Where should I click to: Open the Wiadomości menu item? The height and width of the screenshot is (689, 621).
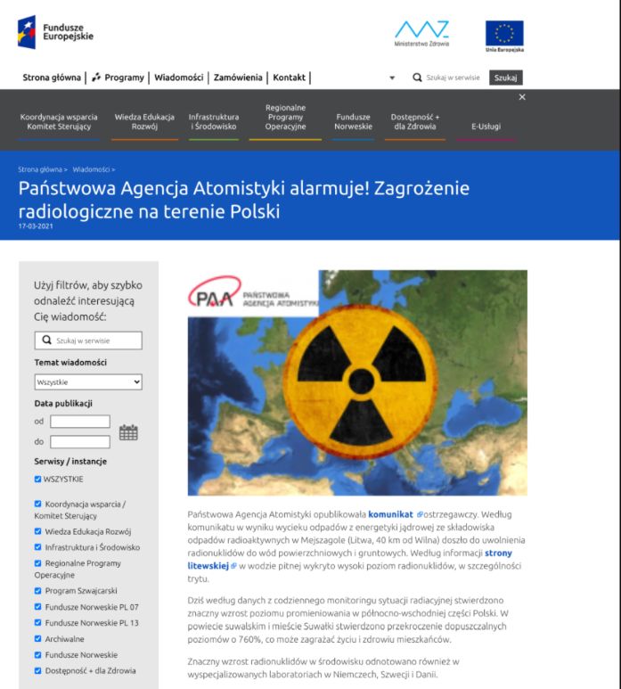tap(179, 78)
